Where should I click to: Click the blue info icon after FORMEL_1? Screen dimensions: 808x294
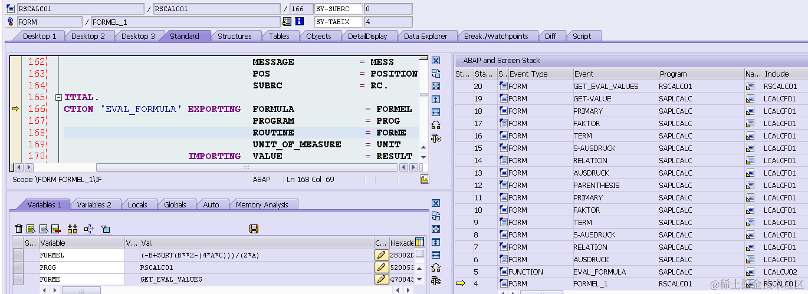tap(299, 22)
